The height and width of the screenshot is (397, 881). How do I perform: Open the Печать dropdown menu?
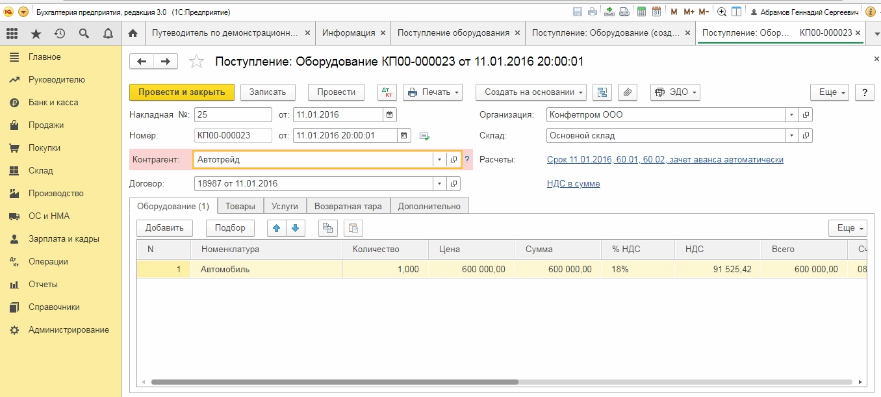point(433,92)
